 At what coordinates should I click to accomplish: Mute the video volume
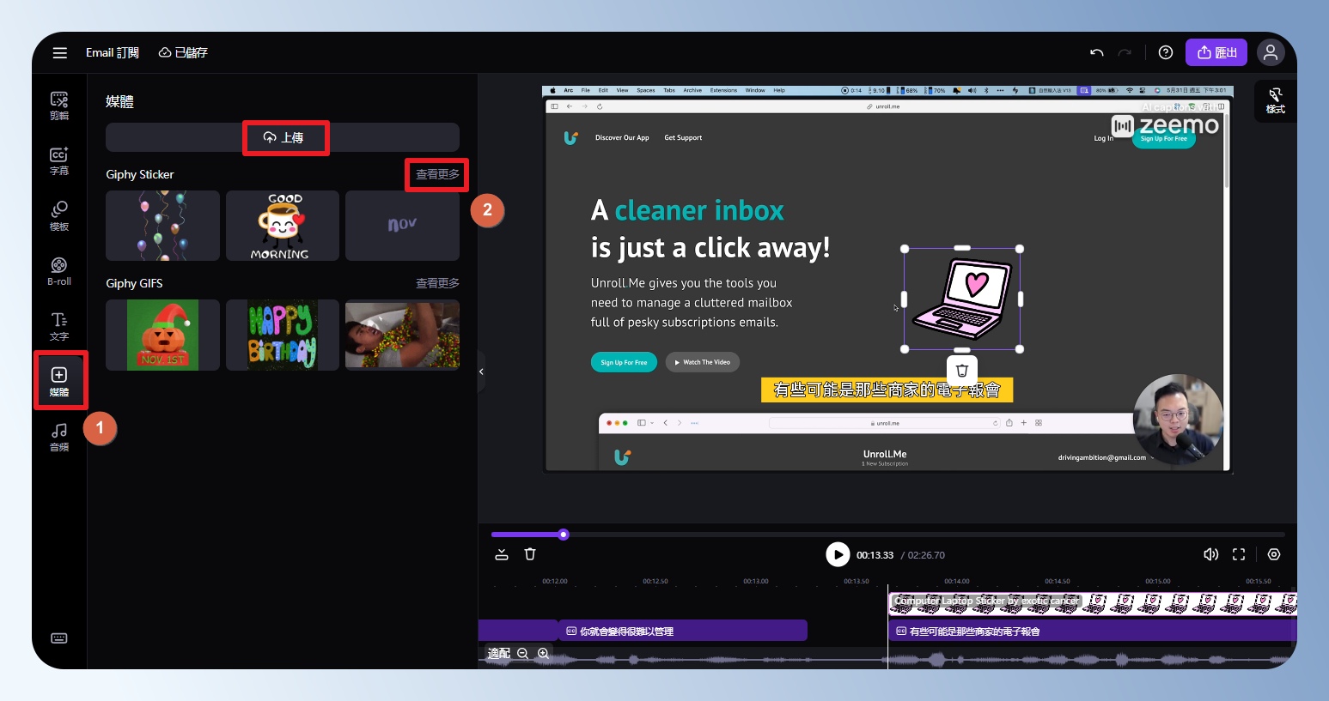(1210, 554)
